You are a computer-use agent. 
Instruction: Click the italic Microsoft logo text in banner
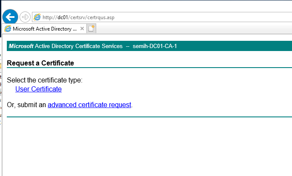(x=21, y=46)
